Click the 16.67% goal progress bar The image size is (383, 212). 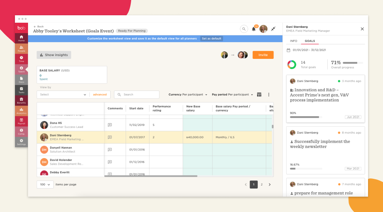(306, 169)
